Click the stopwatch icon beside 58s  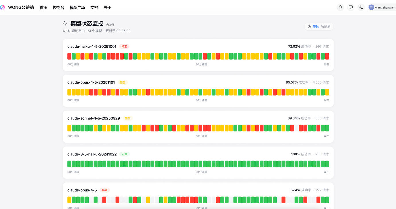tap(309, 26)
